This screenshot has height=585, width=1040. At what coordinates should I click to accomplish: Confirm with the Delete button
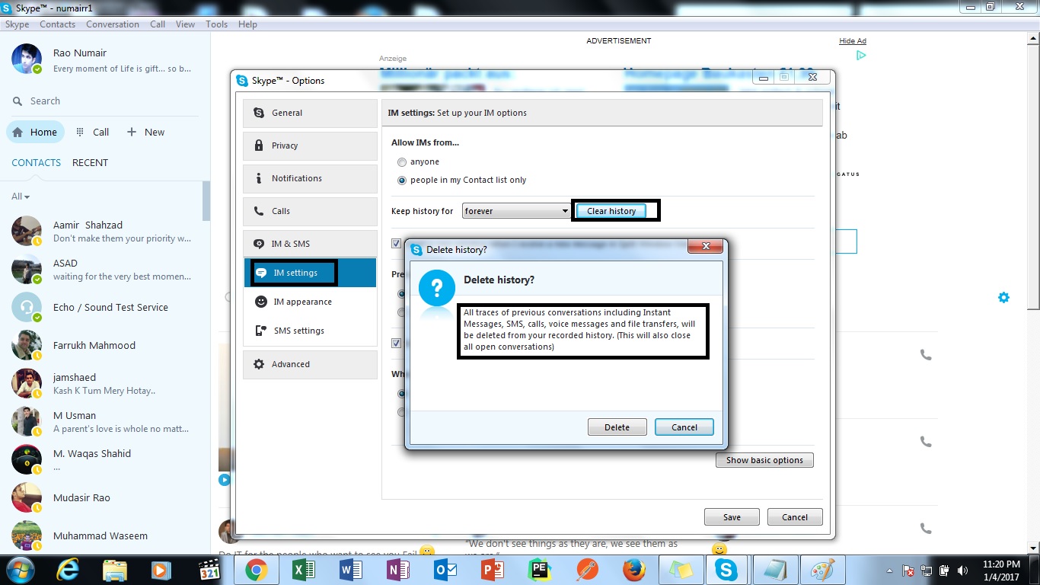point(617,427)
